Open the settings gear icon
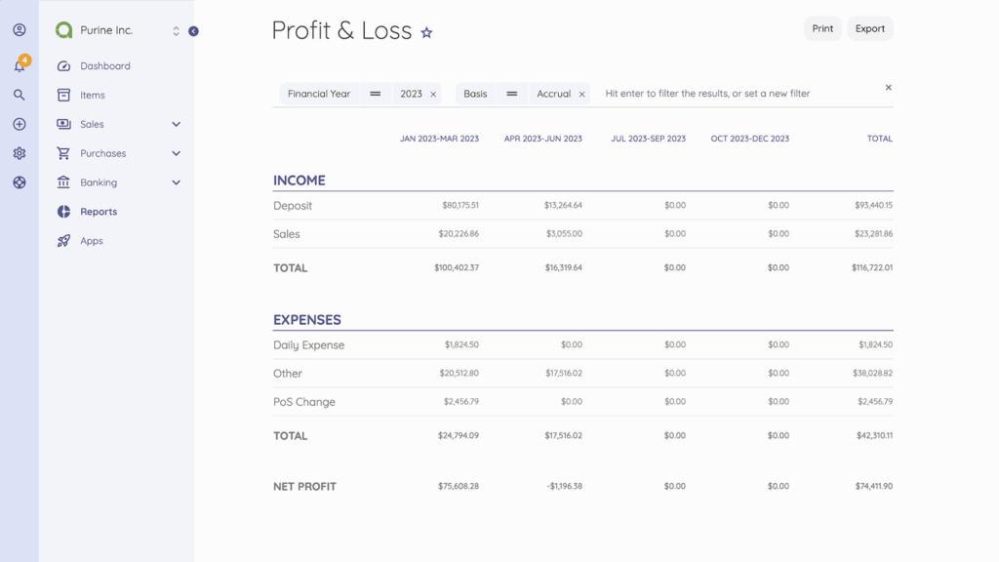The width and height of the screenshot is (999, 562). 20,153
